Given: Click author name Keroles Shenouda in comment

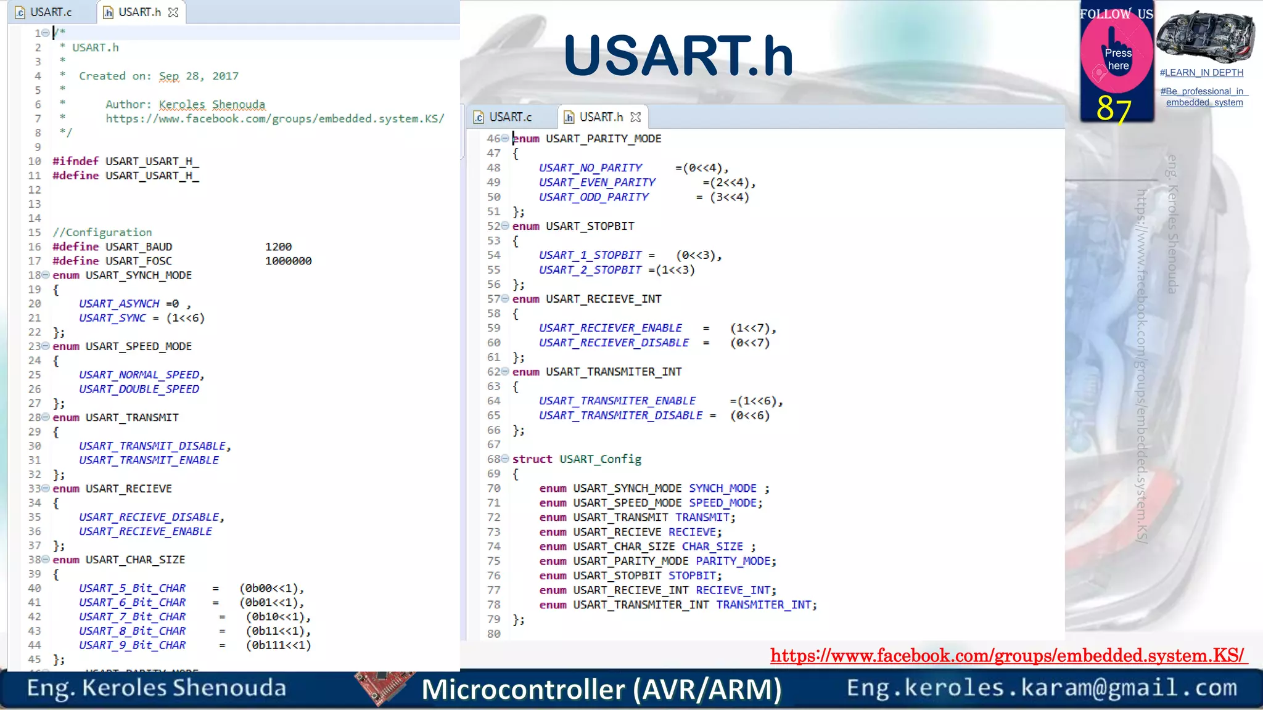Looking at the screenshot, I should point(212,104).
